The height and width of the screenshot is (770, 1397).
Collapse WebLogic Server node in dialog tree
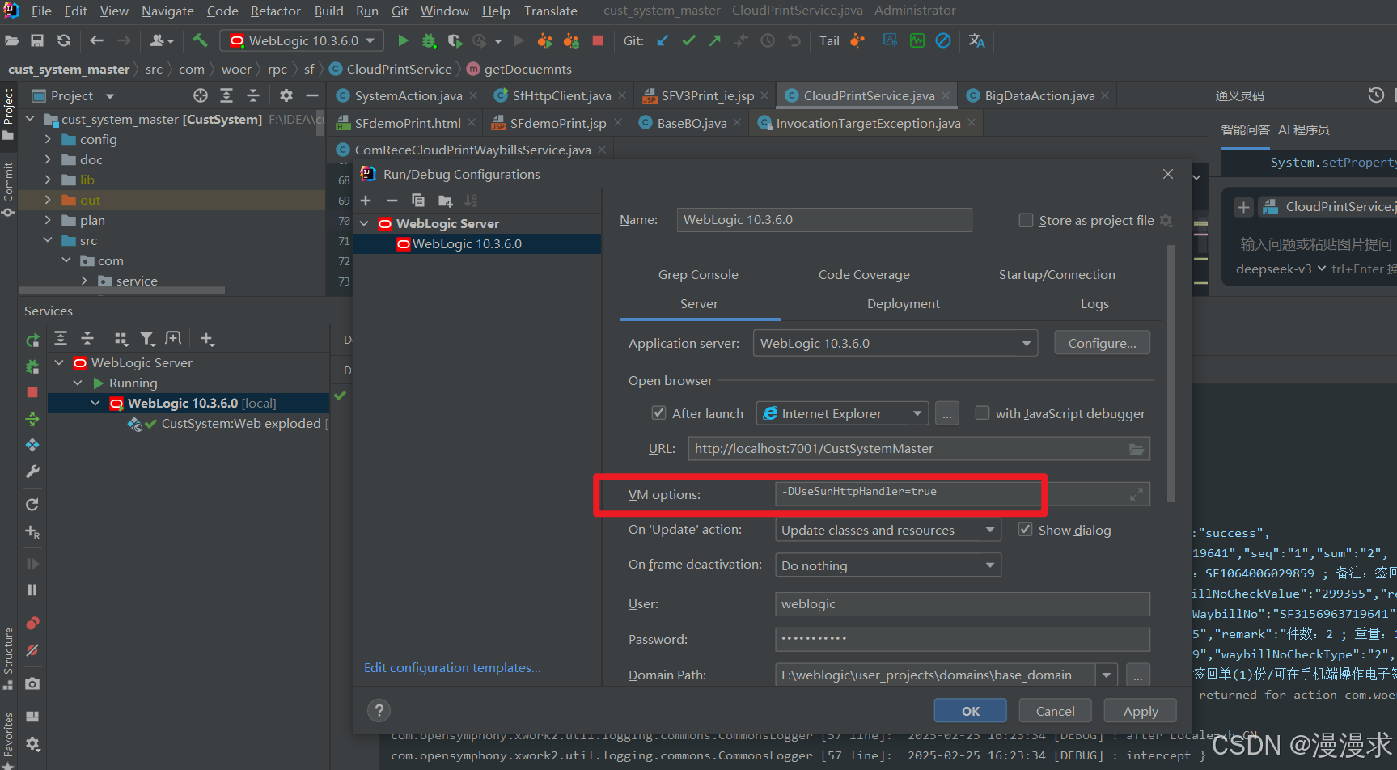point(364,223)
